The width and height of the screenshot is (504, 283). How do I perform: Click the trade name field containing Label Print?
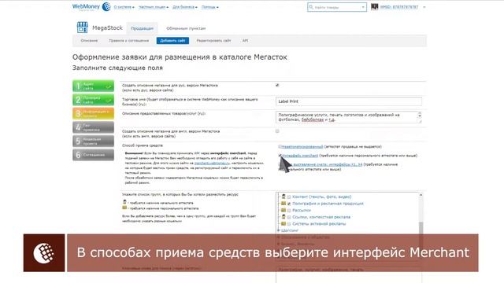(x=349, y=101)
